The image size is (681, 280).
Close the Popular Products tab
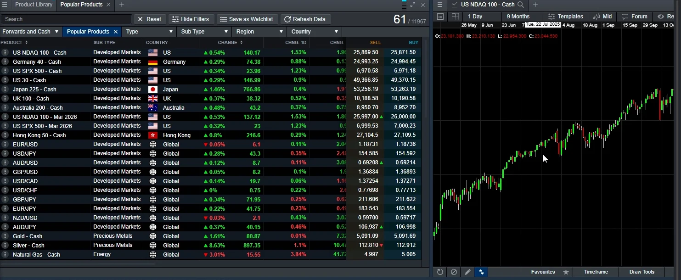click(x=108, y=5)
